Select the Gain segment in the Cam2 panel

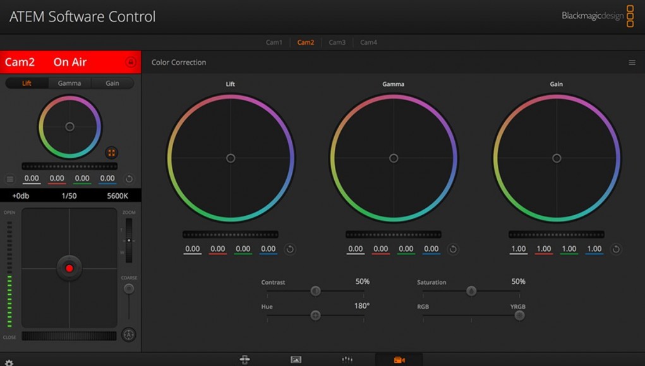pos(112,83)
